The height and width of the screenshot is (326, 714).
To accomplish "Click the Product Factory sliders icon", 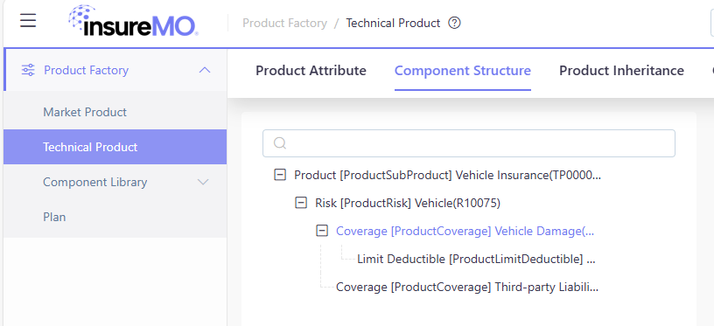I will pos(28,70).
